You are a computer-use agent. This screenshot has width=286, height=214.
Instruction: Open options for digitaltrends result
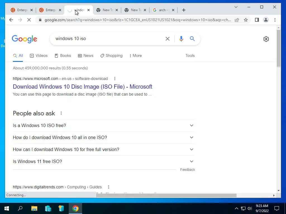pyautogui.click(x=109, y=187)
